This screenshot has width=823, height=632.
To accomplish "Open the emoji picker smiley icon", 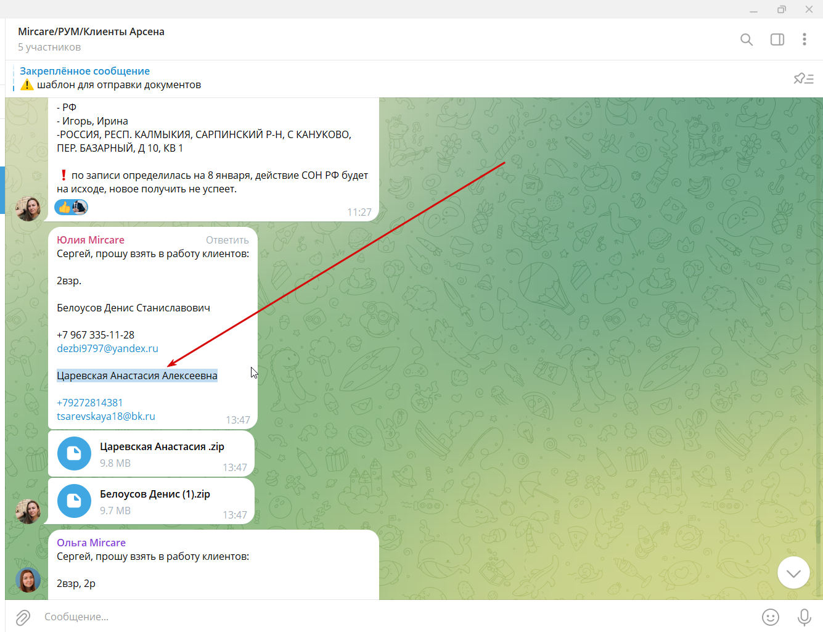I will [x=771, y=617].
